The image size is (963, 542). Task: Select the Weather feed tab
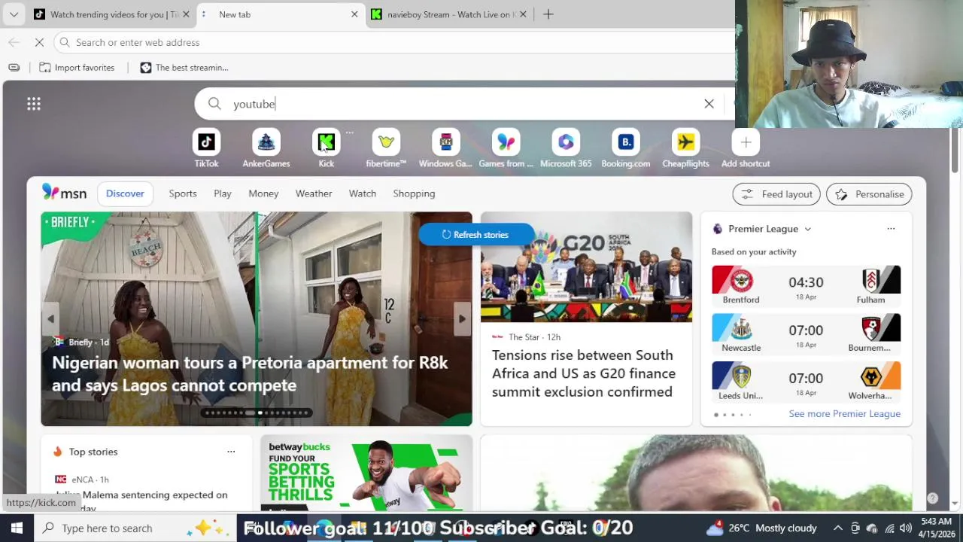coord(314,193)
